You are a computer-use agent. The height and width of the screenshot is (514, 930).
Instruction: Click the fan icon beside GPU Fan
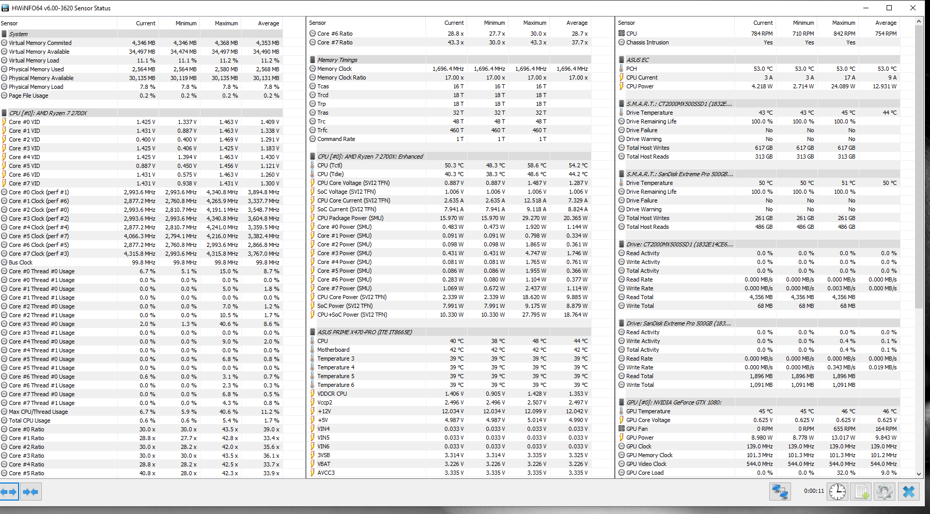click(x=622, y=429)
